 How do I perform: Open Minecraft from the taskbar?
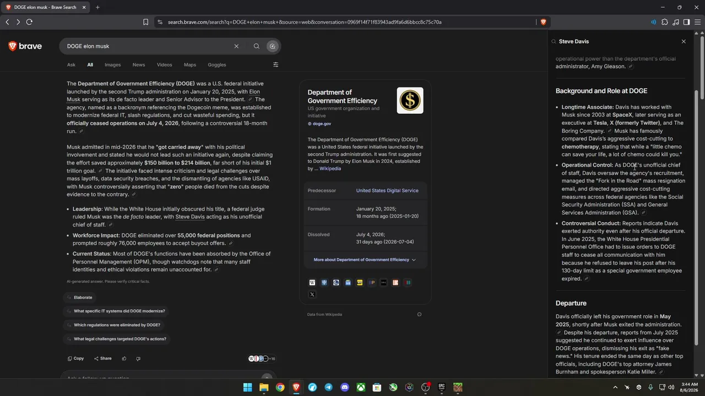tap(458, 387)
